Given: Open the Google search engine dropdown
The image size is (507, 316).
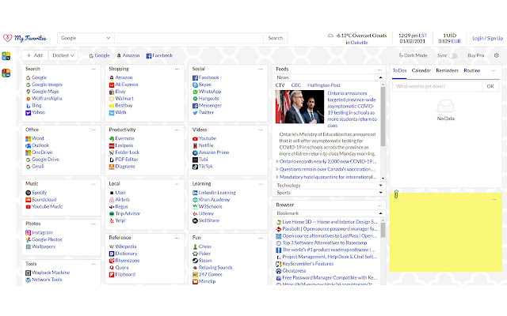Looking at the screenshot, I should click(x=86, y=38).
